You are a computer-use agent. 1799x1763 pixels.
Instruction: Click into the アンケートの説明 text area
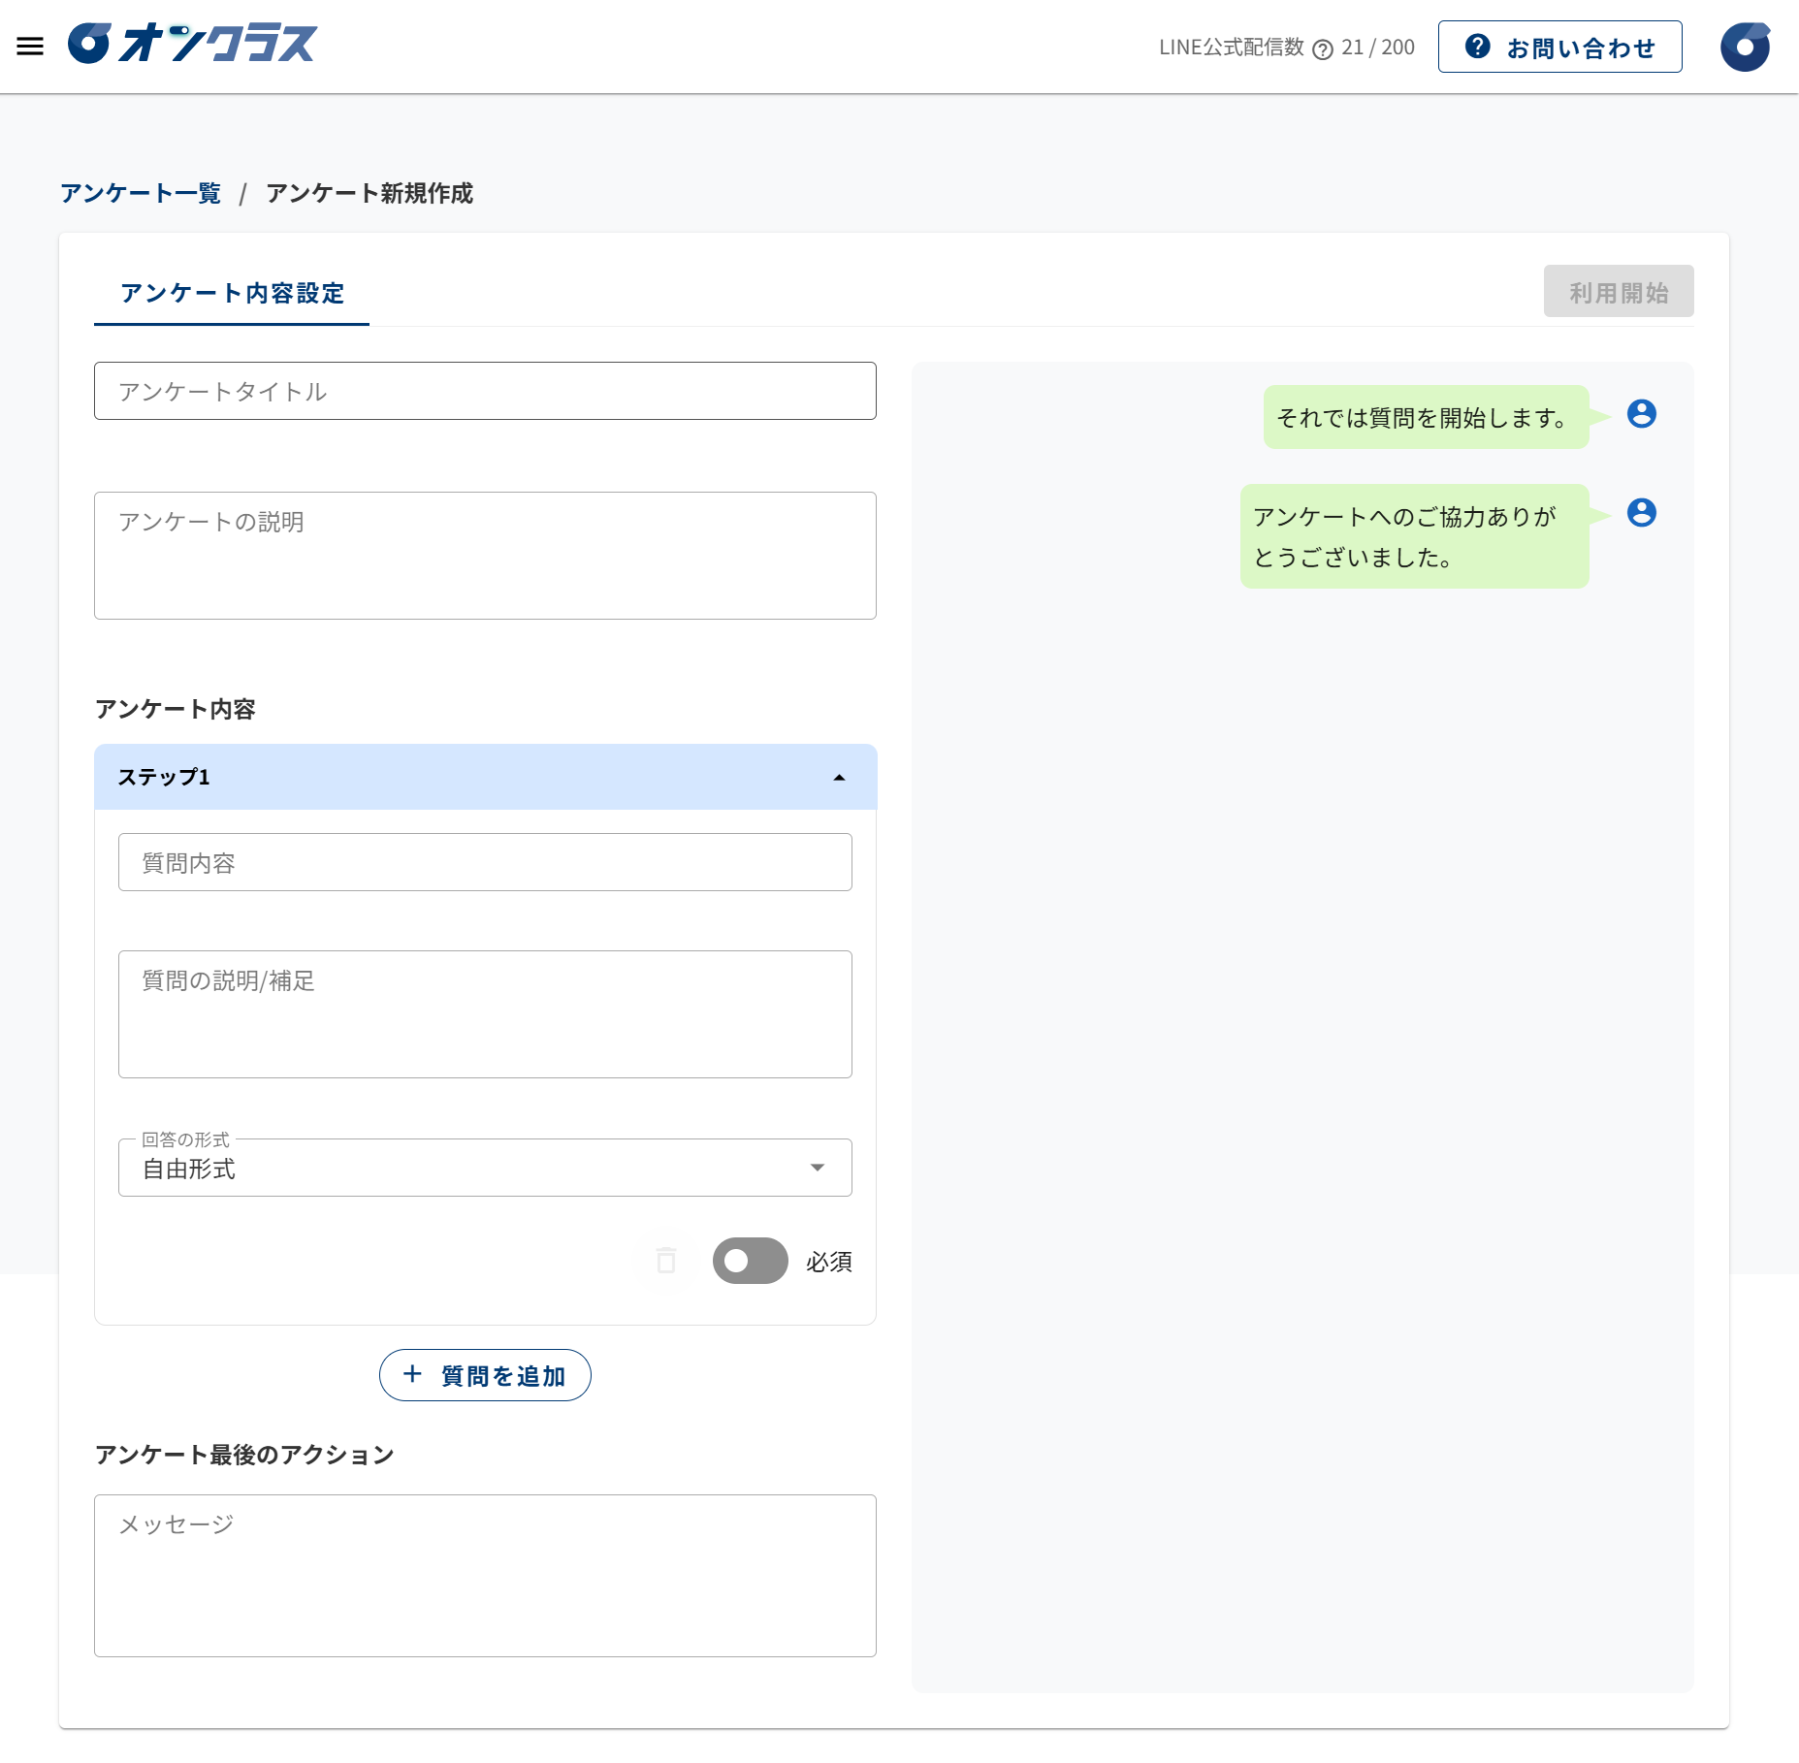click(485, 556)
